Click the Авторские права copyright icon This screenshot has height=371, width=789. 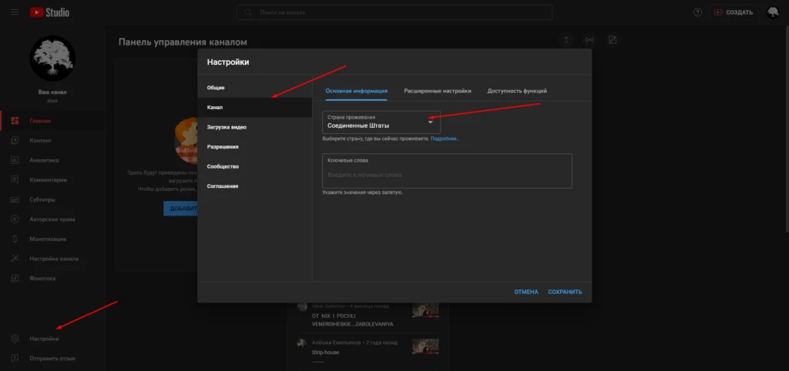[15, 219]
